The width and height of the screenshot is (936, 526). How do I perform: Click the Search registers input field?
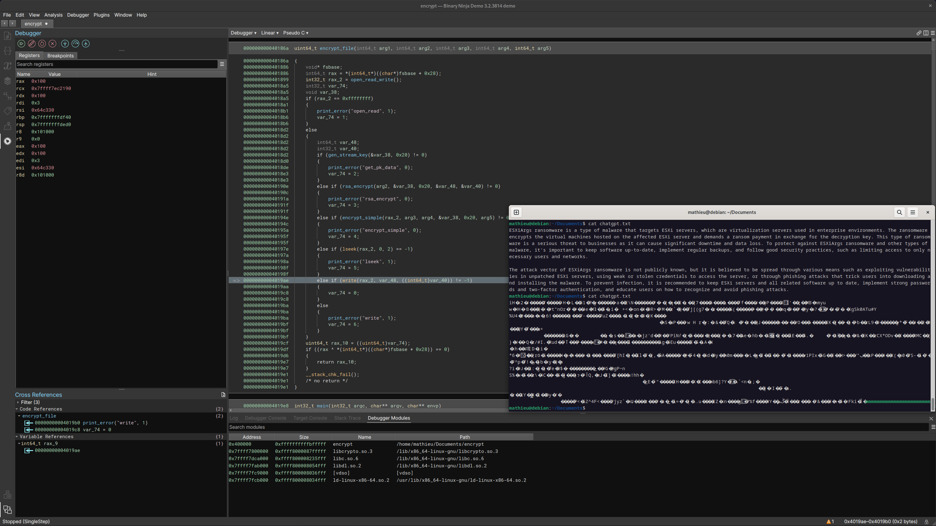coord(116,64)
